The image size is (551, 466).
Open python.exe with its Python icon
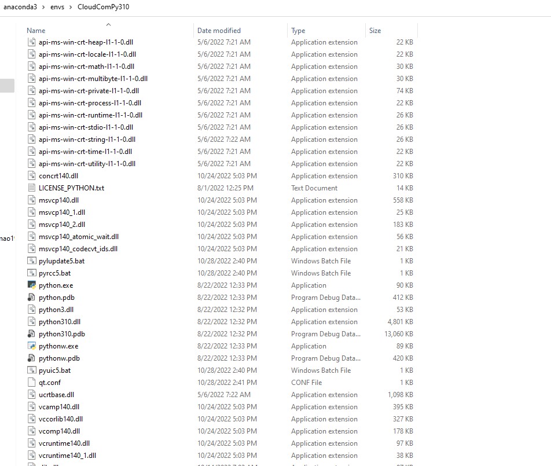pyautogui.click(x=31, y=285)
